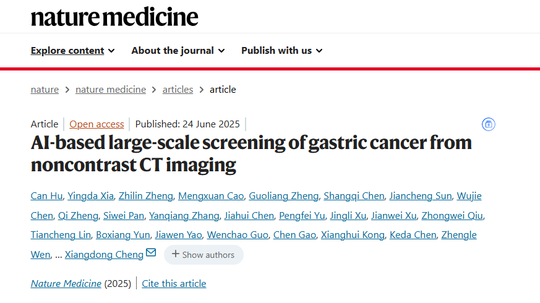Click the blue circular icon beside publication date
Viewport: 540px width, 303px height.
pos(489,124)
